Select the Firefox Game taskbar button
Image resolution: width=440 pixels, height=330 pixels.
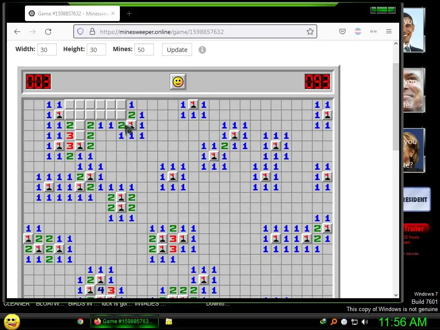124,321
